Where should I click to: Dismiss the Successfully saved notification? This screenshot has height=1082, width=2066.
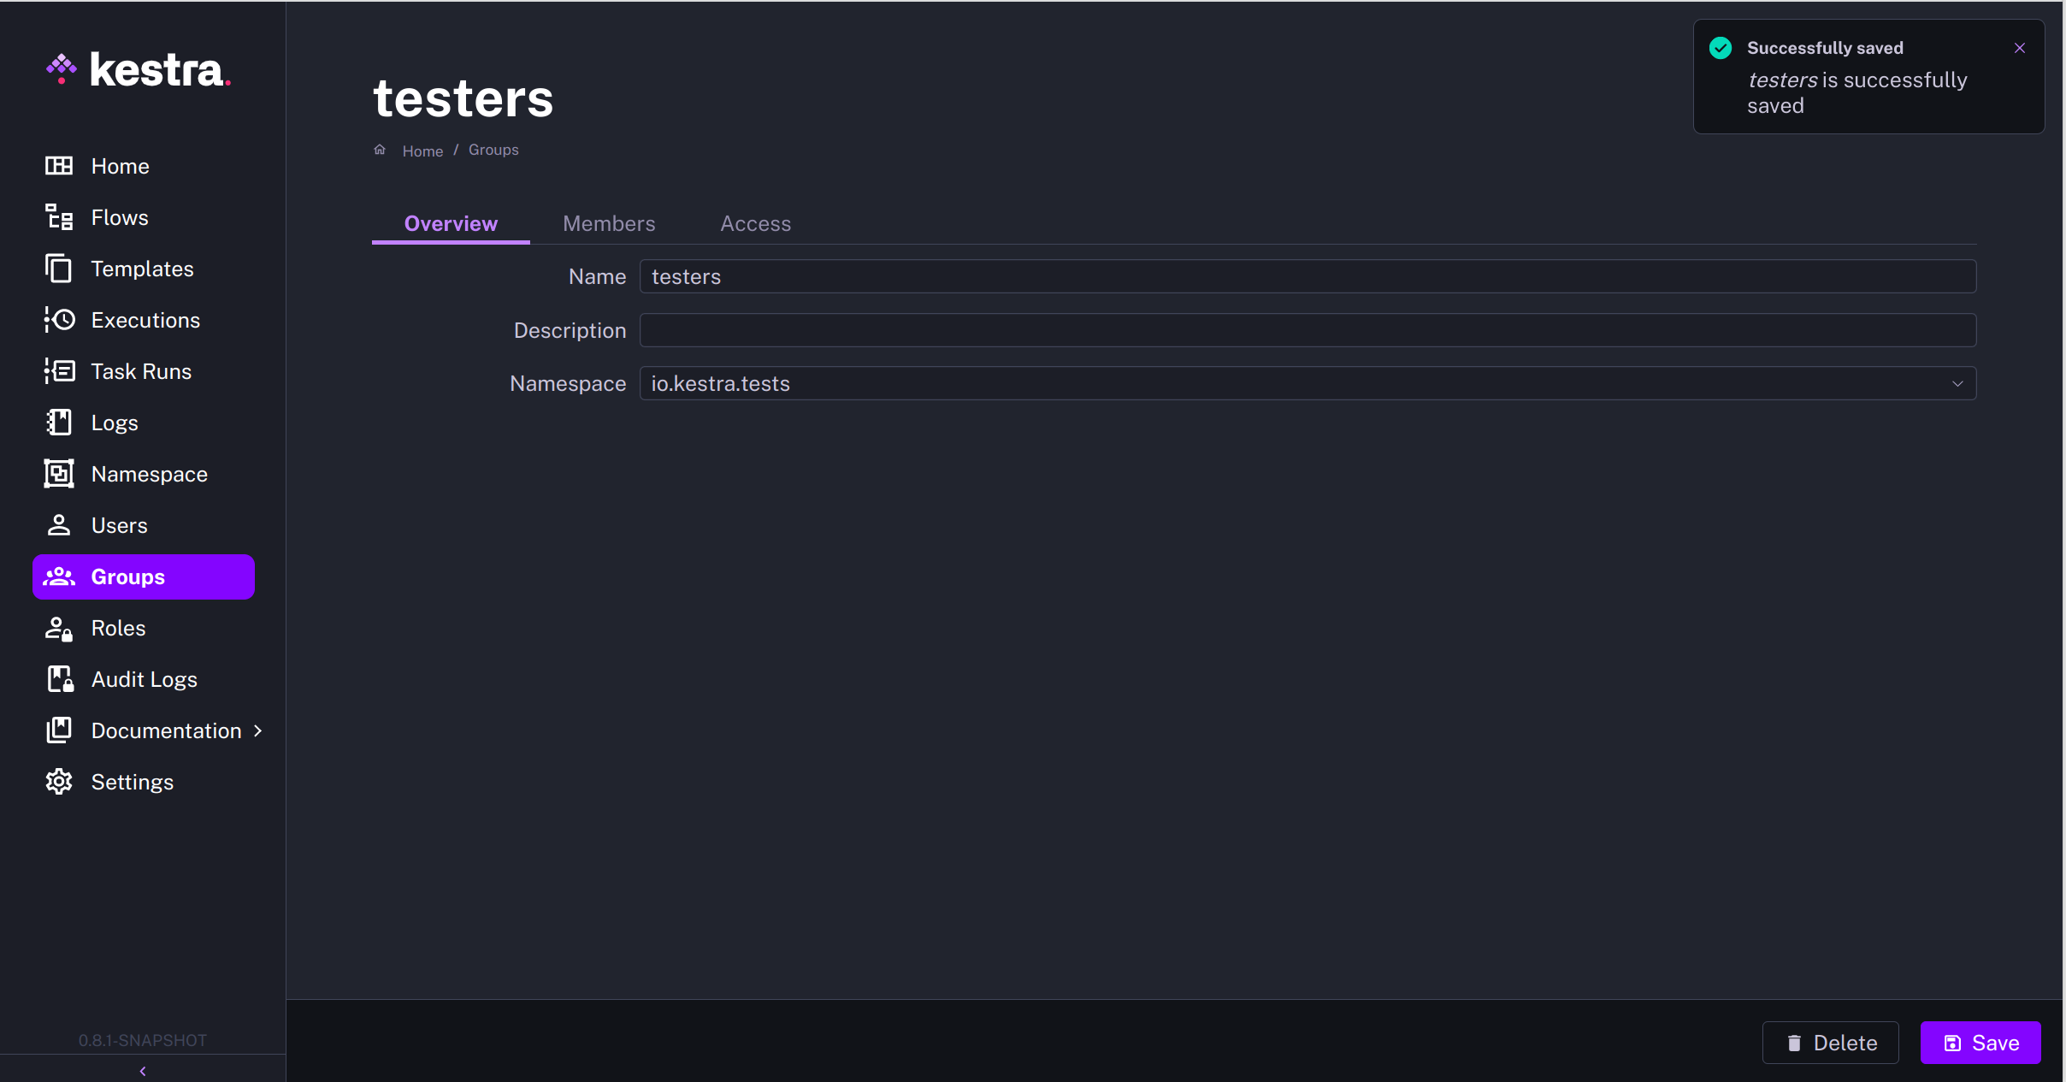point(2020,48)
